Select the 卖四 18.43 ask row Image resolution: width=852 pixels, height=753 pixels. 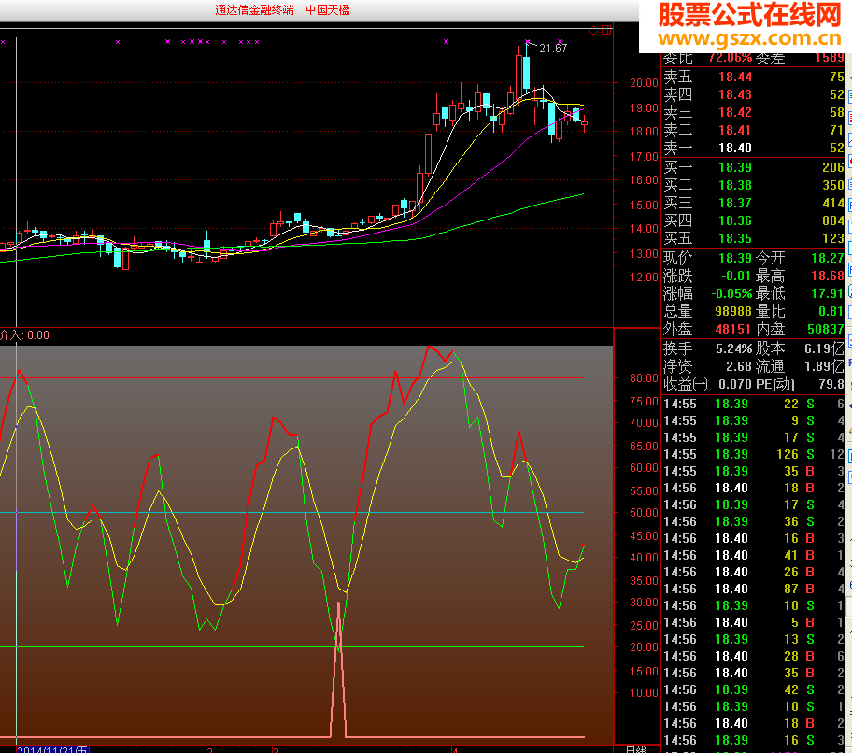(x=754, y=94)
